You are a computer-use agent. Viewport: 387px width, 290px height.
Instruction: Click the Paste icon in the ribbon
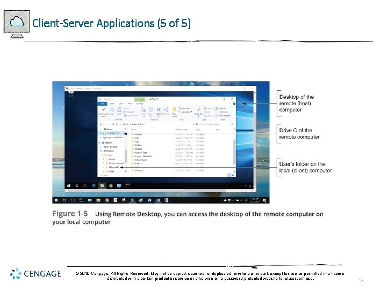(x=119, y=110)
